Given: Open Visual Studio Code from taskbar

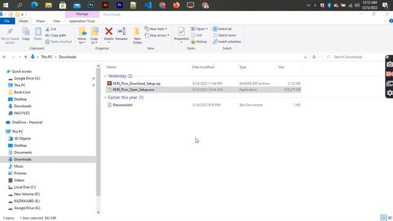Looking at the screenshot, I should coord(148,6).
